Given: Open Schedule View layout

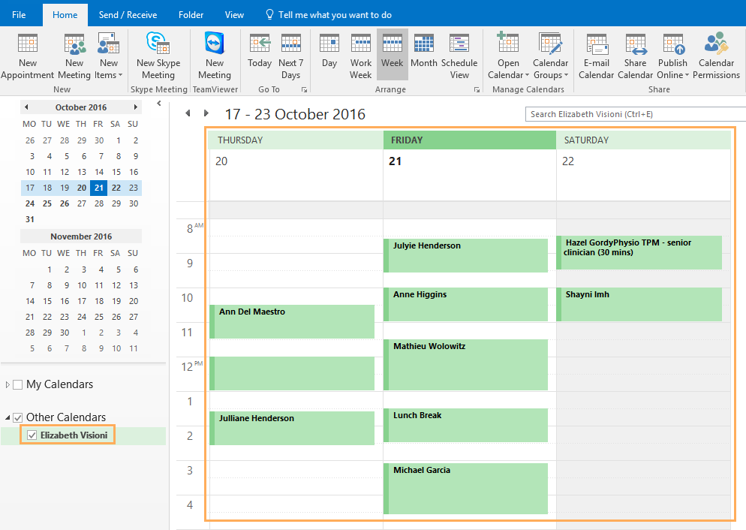Looking at the screenshot, I should point(459,56).
